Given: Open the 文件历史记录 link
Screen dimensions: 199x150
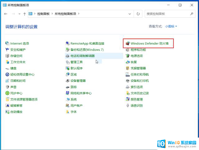Looking at the screenshot, I should [x=140, y=93].
